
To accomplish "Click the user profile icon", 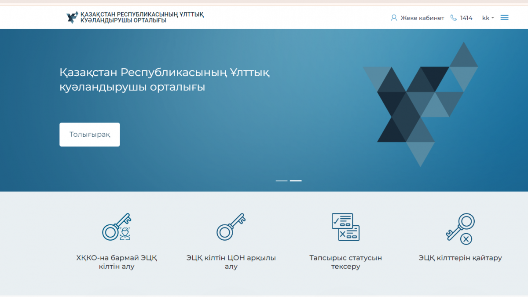I will (x=394, y=18).
